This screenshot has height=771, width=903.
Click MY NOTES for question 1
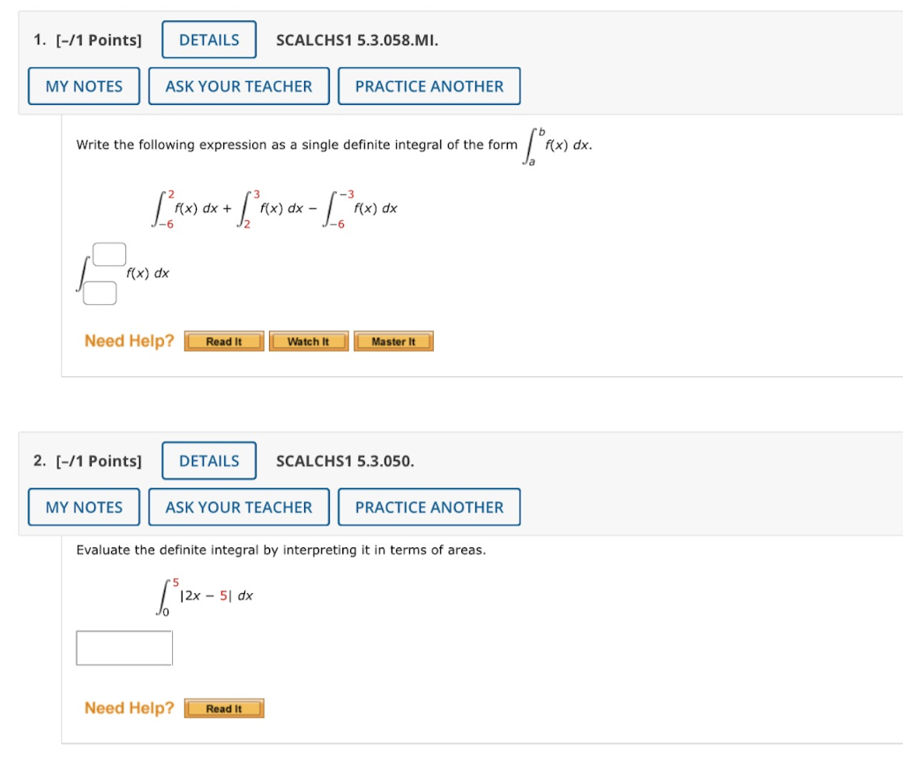click(x=84, y=85)
